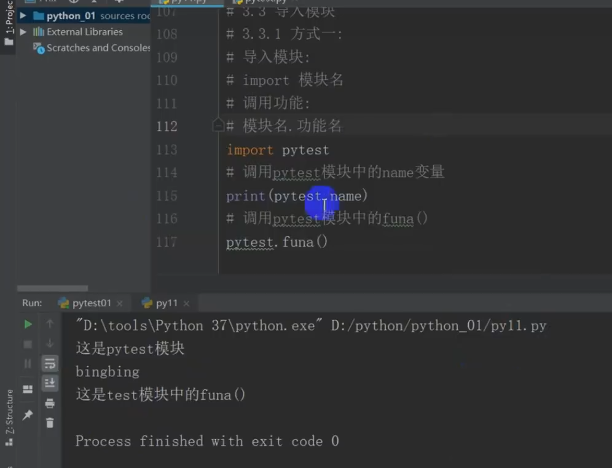Clear all console output with trash icon
The width and height of the screenshot is (612, 468).
(x=50, y=423)
